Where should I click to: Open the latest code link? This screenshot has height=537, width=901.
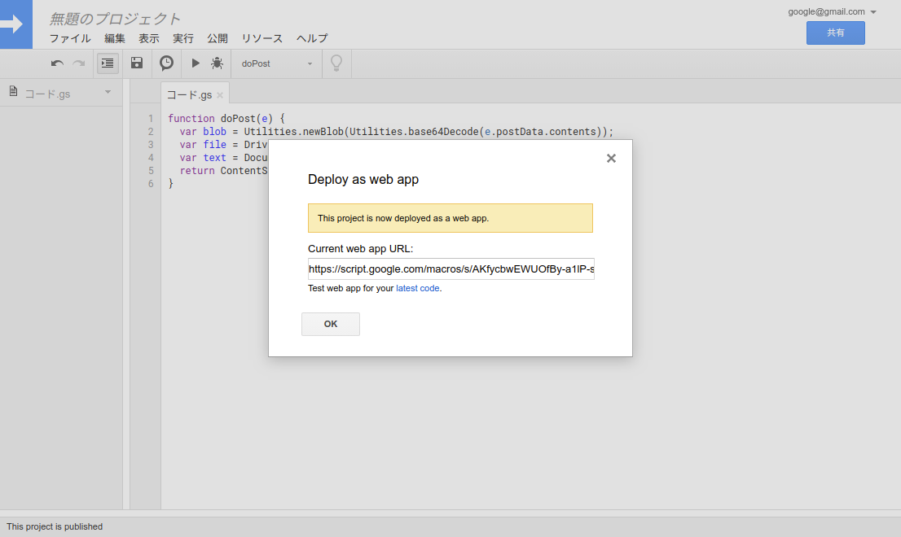tap(418, 288)
